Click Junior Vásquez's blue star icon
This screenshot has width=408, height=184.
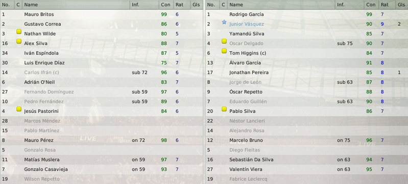coord(224,22)
